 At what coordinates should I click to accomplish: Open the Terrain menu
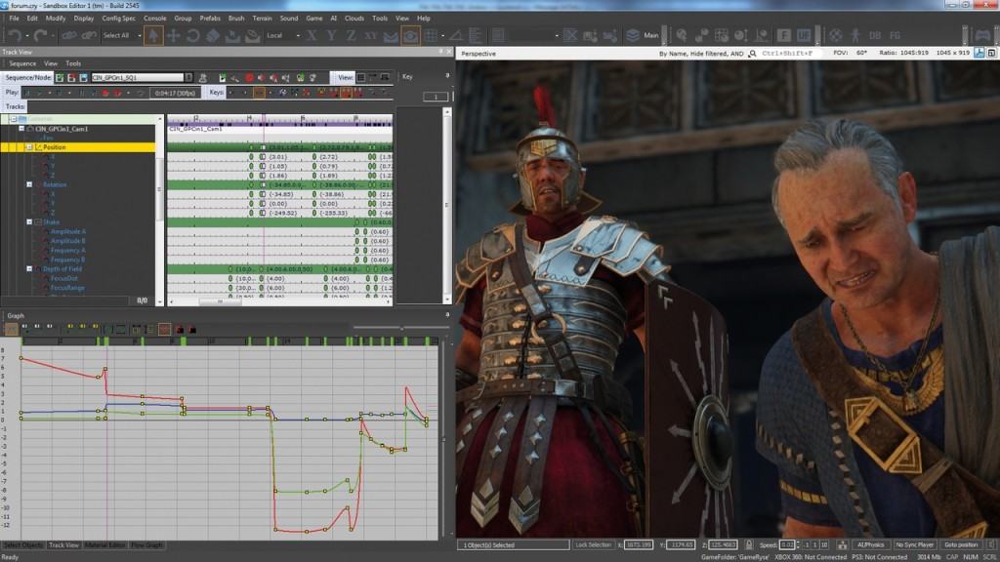pos(262,19)
